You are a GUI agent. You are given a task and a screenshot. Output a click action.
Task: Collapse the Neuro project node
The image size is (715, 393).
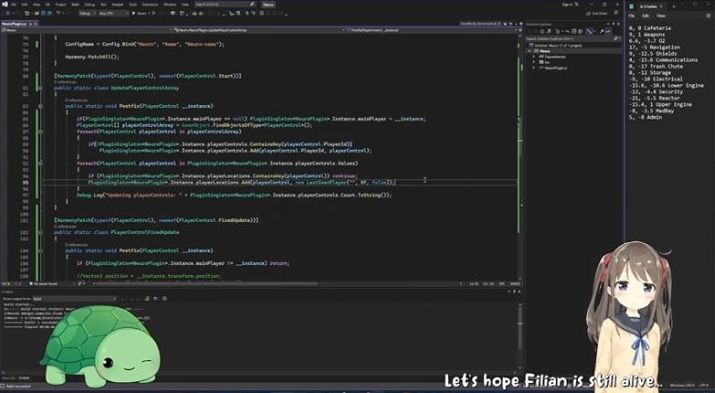[x=529, y=51]
